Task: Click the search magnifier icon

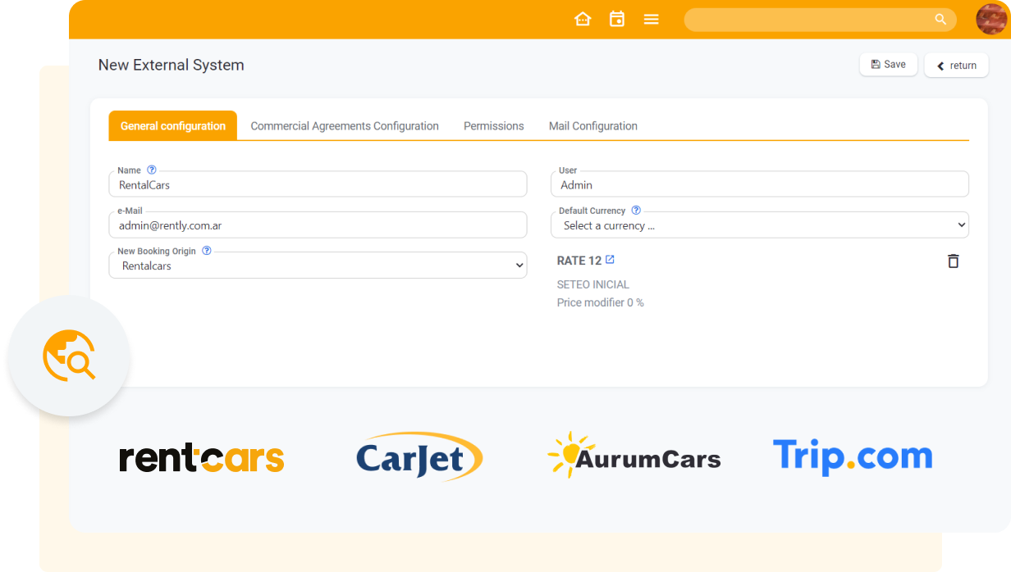Action: [940, 18]
